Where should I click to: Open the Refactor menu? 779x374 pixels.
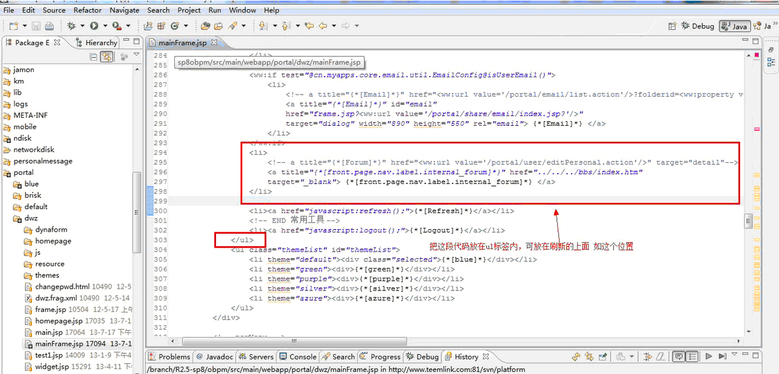pyautogui.click(x=87, y=10)
